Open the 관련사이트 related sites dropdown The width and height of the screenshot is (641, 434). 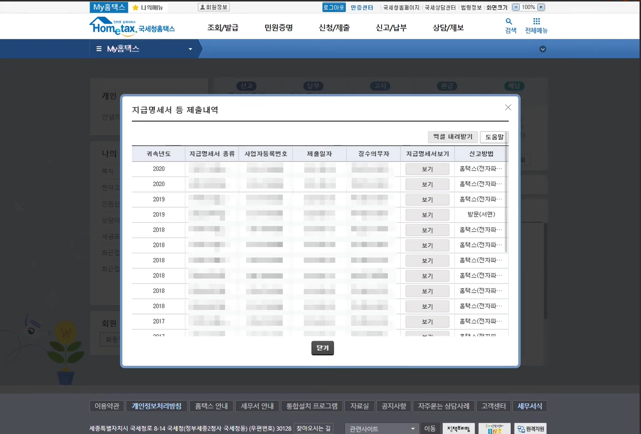pyautogui.click(x=381, y=428)
